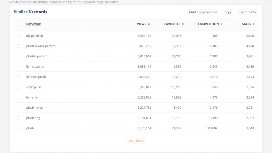Click the Keyword column header

tap(33, 24)
